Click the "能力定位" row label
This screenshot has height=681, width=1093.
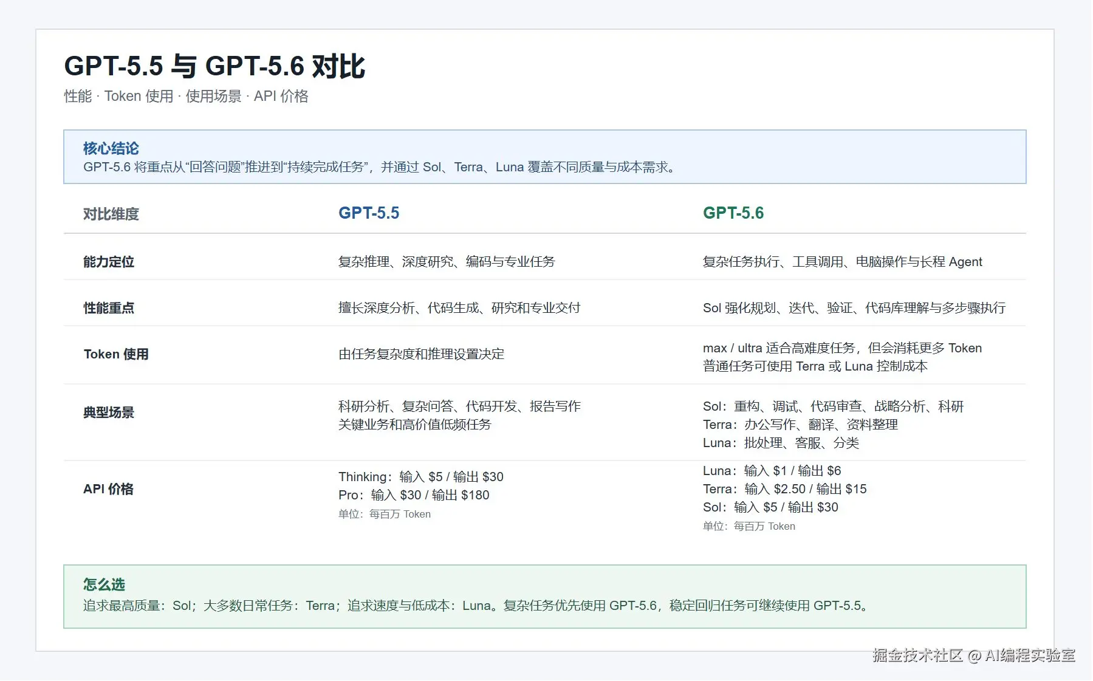click(109, 262)
